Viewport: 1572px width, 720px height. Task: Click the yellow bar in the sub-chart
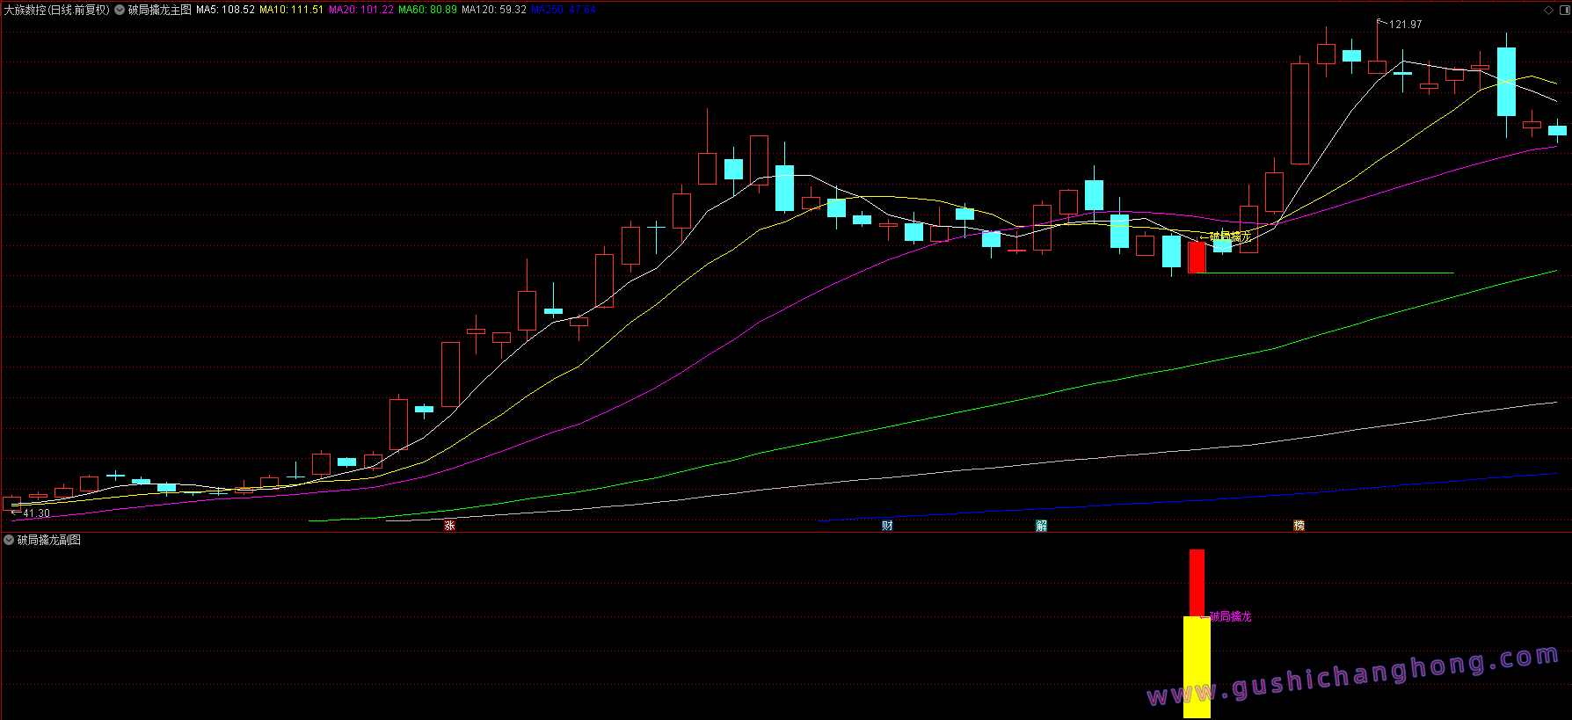coord(1197,666)
